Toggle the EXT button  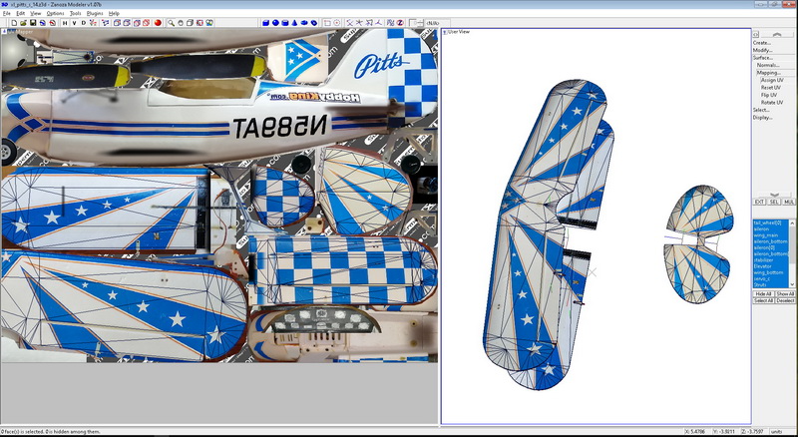coord(759,202)
